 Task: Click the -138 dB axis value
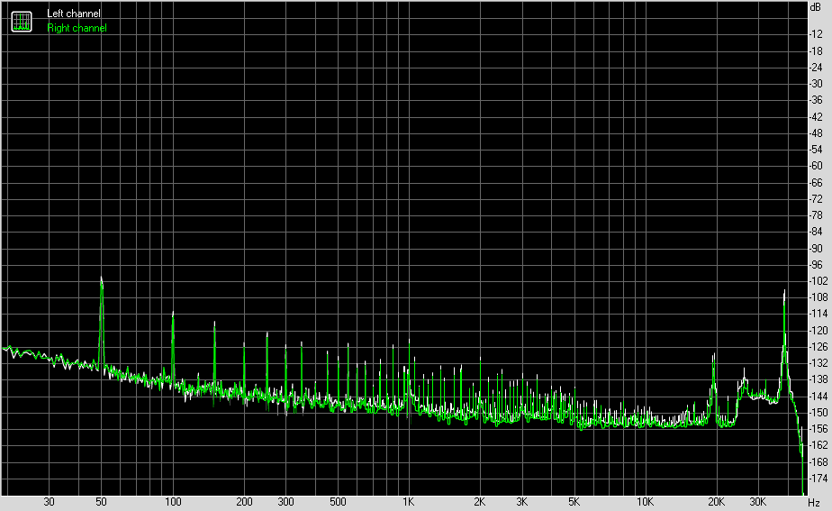pyautogui.click(x=818, y=379)
